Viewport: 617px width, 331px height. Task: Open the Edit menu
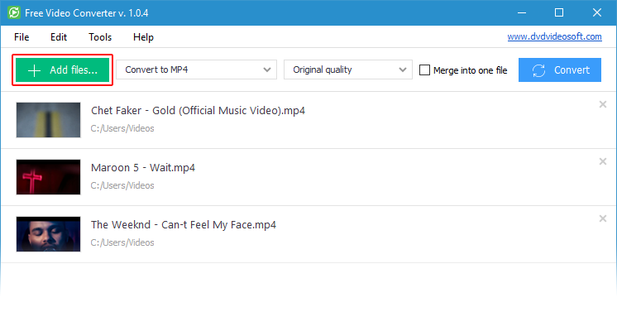pos(59,37)
